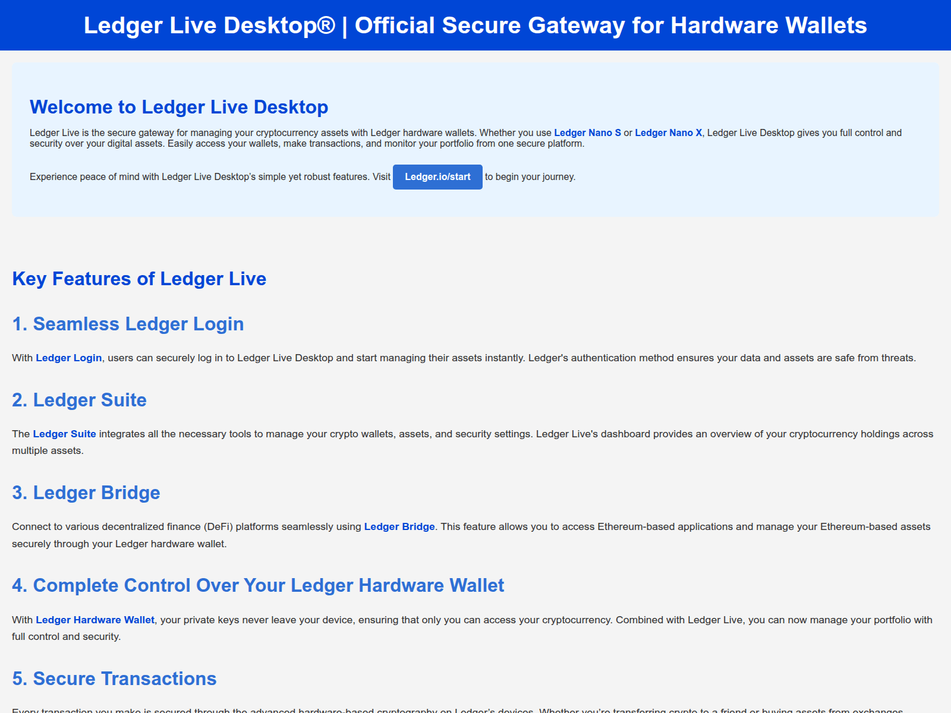Image resolution: width=951 pixels, height=713 pixels.
Task: Click the '4. Complete Control Over Your Ledger Hardware Wallet' heading
Action: tap(258, 585)
